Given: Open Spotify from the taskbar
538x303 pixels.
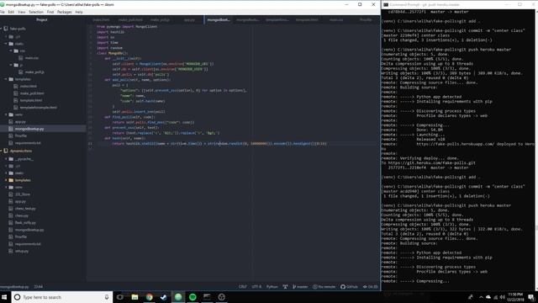Looking at the screenshot, I should click(193, 297).
